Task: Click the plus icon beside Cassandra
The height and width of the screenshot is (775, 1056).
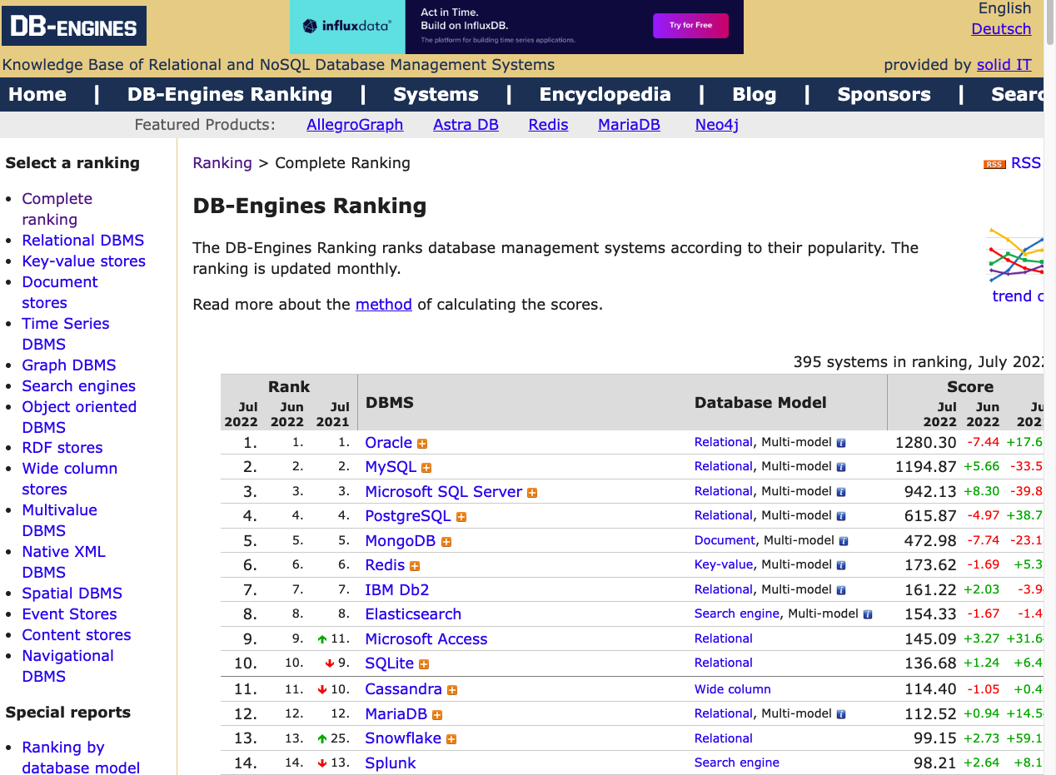Action: coord(452,690)
